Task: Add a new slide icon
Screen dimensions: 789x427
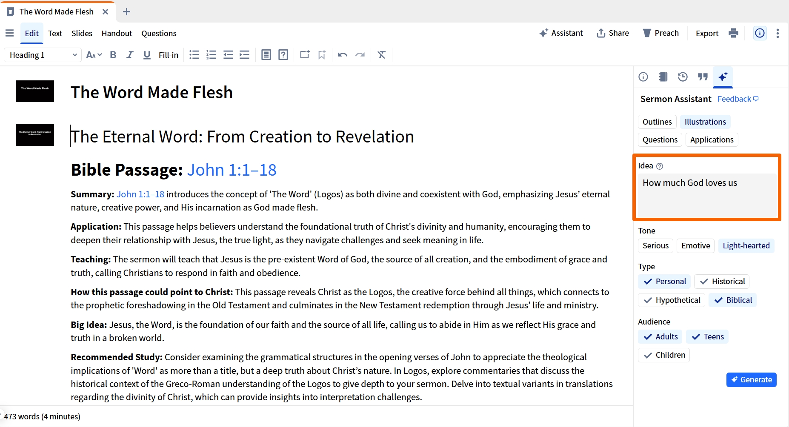Action: [x=305, y=55]
